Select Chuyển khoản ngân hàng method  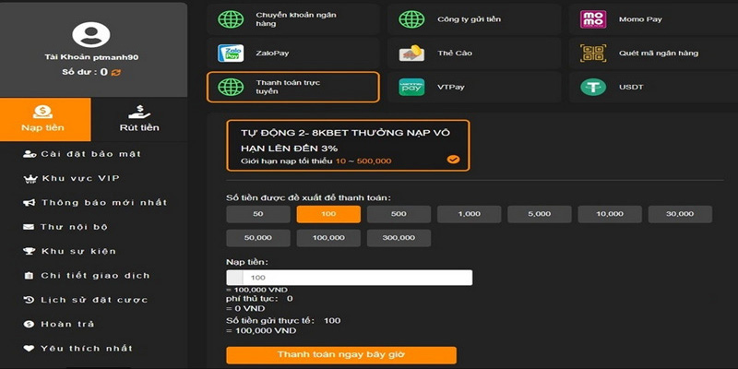pos(292,18)
